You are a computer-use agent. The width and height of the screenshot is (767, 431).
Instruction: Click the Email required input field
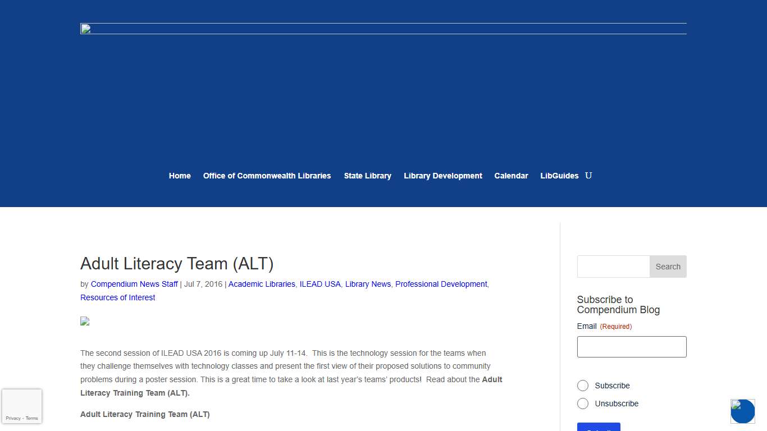click(x=631, y=346)
